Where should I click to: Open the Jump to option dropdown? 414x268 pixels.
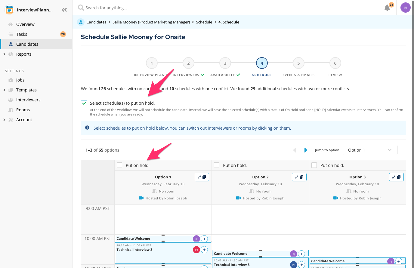click(x=370, y=150)
